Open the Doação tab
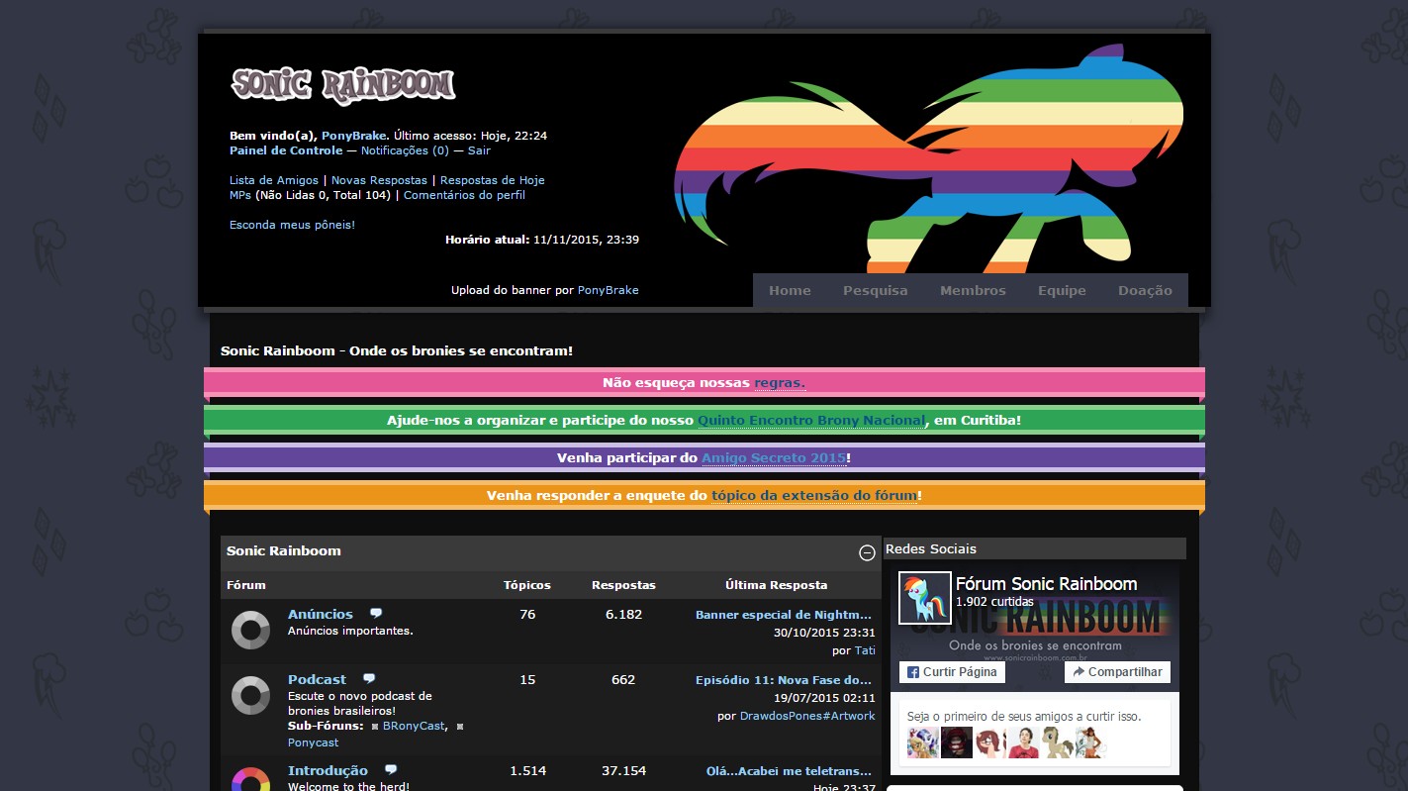 pyautogui.click(x=1145, y=290)
